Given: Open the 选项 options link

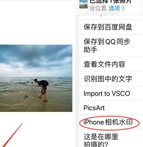Looking at the screenshot, I should click(x=114, y=8).
